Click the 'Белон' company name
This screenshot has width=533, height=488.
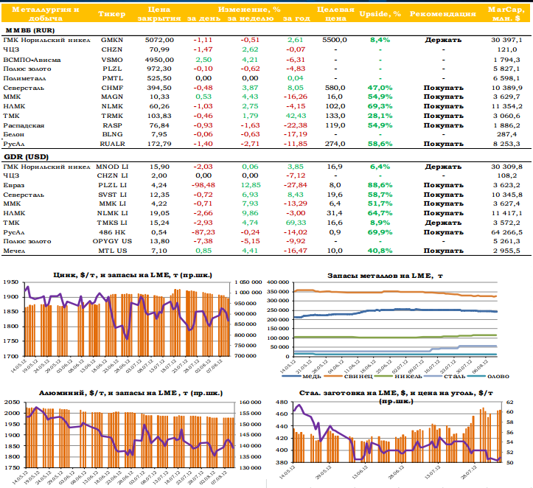click(13, 134)
